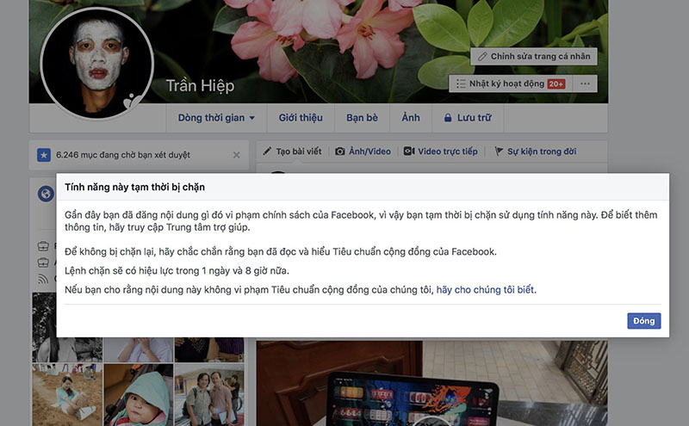
Task: Open the 6.246 items pending review
Action: [x=123, y=155]
